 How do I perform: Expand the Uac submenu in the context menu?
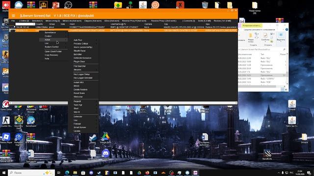[x=53, y=44]
